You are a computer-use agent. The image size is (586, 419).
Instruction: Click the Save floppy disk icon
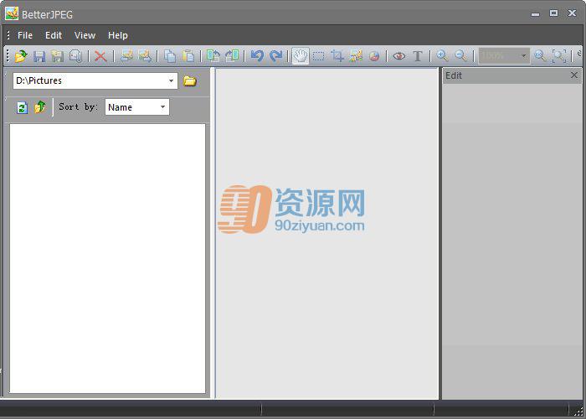pos(39,56)
